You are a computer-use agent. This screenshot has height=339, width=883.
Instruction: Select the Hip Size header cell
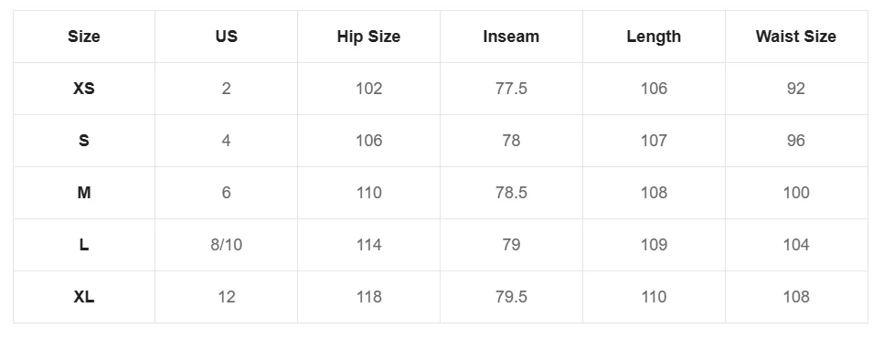[369, 37]
